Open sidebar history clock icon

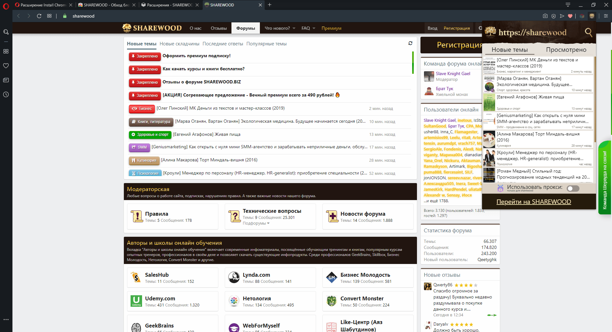pos(6,95)
